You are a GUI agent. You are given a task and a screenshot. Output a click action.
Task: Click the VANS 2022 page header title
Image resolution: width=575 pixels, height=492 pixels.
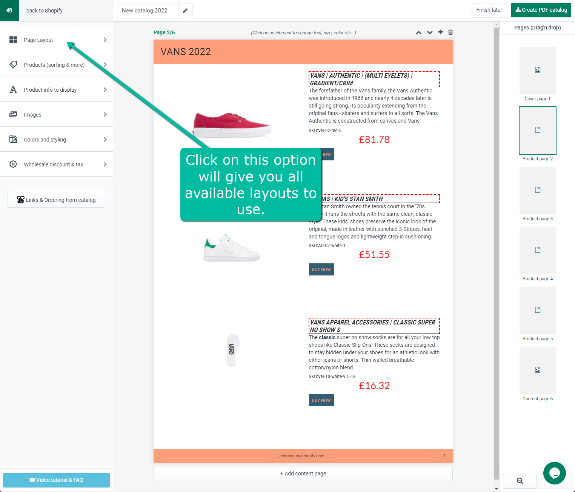click(x=186, y=52)
